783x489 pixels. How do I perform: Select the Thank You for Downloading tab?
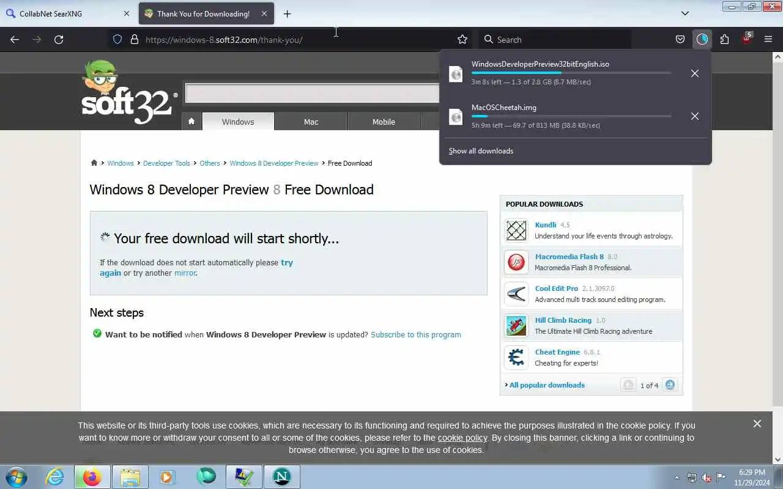(206, 13)
